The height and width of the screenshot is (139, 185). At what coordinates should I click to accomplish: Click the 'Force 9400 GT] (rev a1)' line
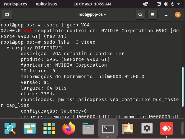(34, 36)
